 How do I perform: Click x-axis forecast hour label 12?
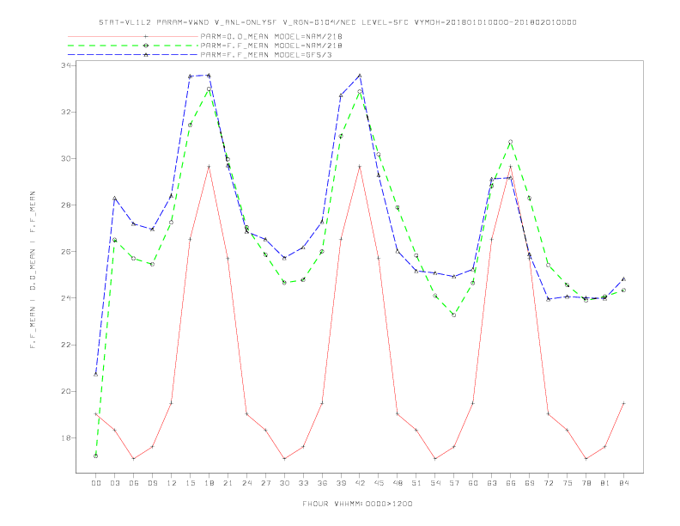(172, 483)
